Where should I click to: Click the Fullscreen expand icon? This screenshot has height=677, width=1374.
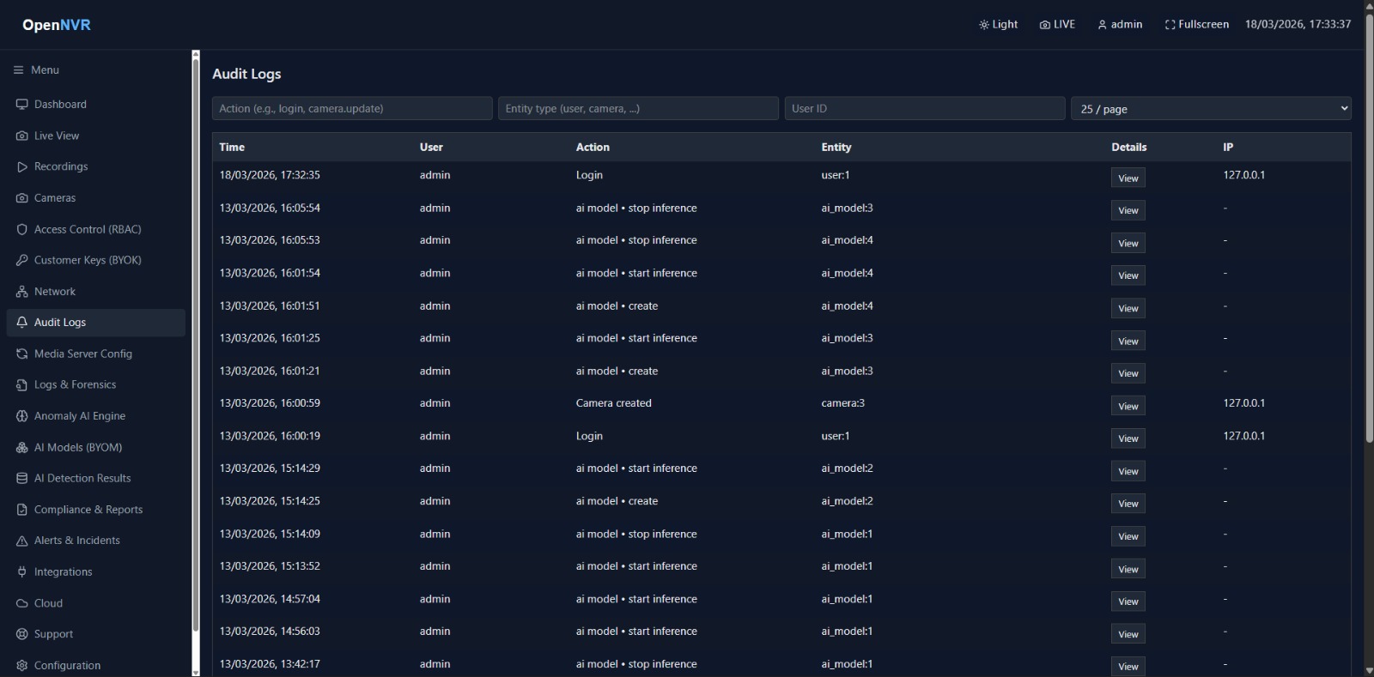pyautogui.click(x=1170, y=25)
